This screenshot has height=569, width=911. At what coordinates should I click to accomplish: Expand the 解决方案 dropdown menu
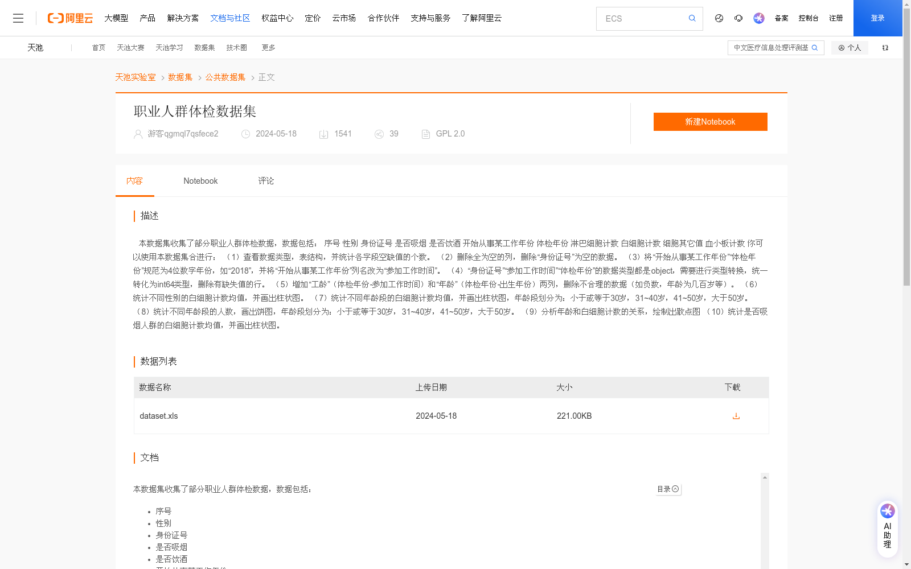(183, 18)
